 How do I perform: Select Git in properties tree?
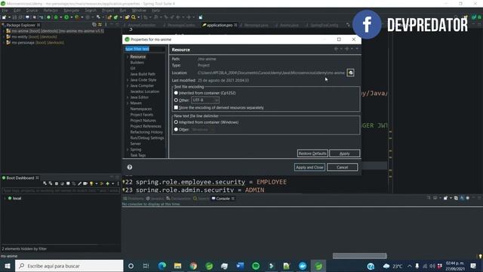click(133, 68)
